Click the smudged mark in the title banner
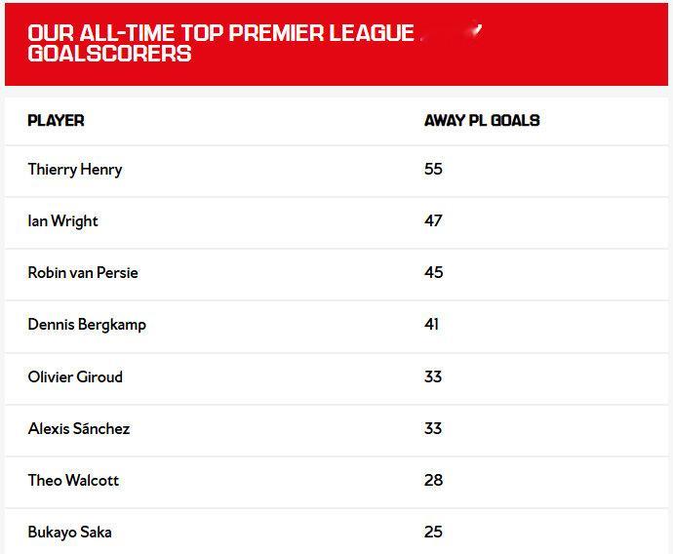The image size is (673, 554). tap(452, 32)
